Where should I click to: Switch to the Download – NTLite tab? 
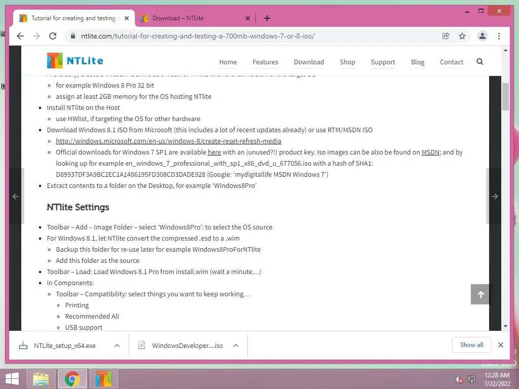coord(195,18)
